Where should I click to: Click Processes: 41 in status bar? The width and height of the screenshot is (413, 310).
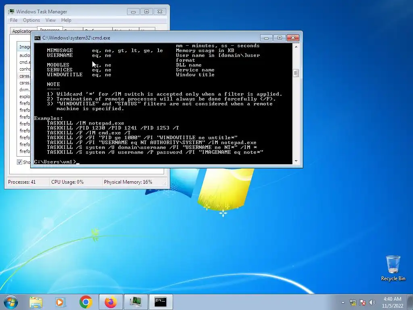(22, 182)
